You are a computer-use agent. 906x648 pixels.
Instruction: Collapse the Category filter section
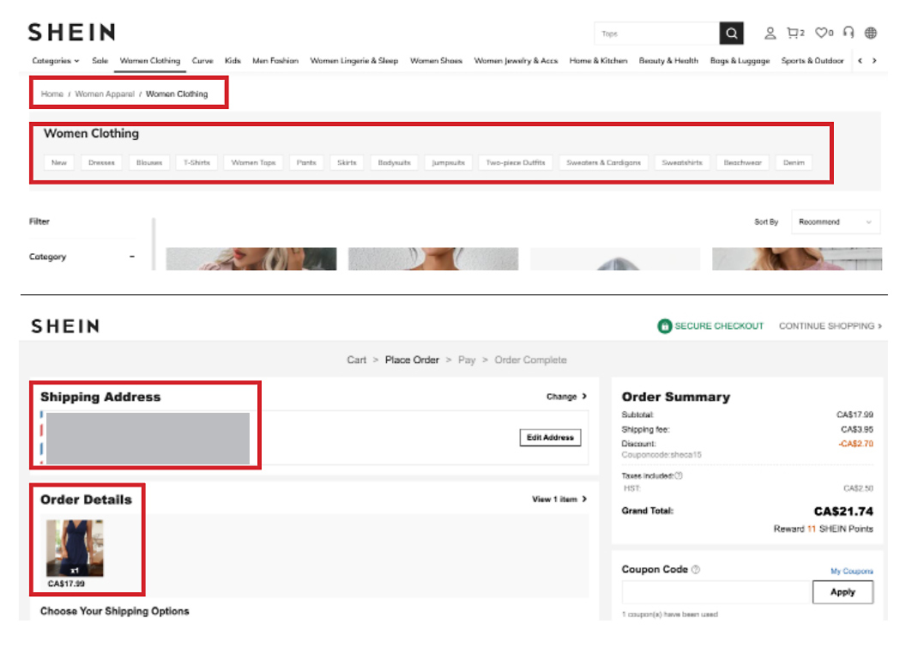[x=132, y=257]
